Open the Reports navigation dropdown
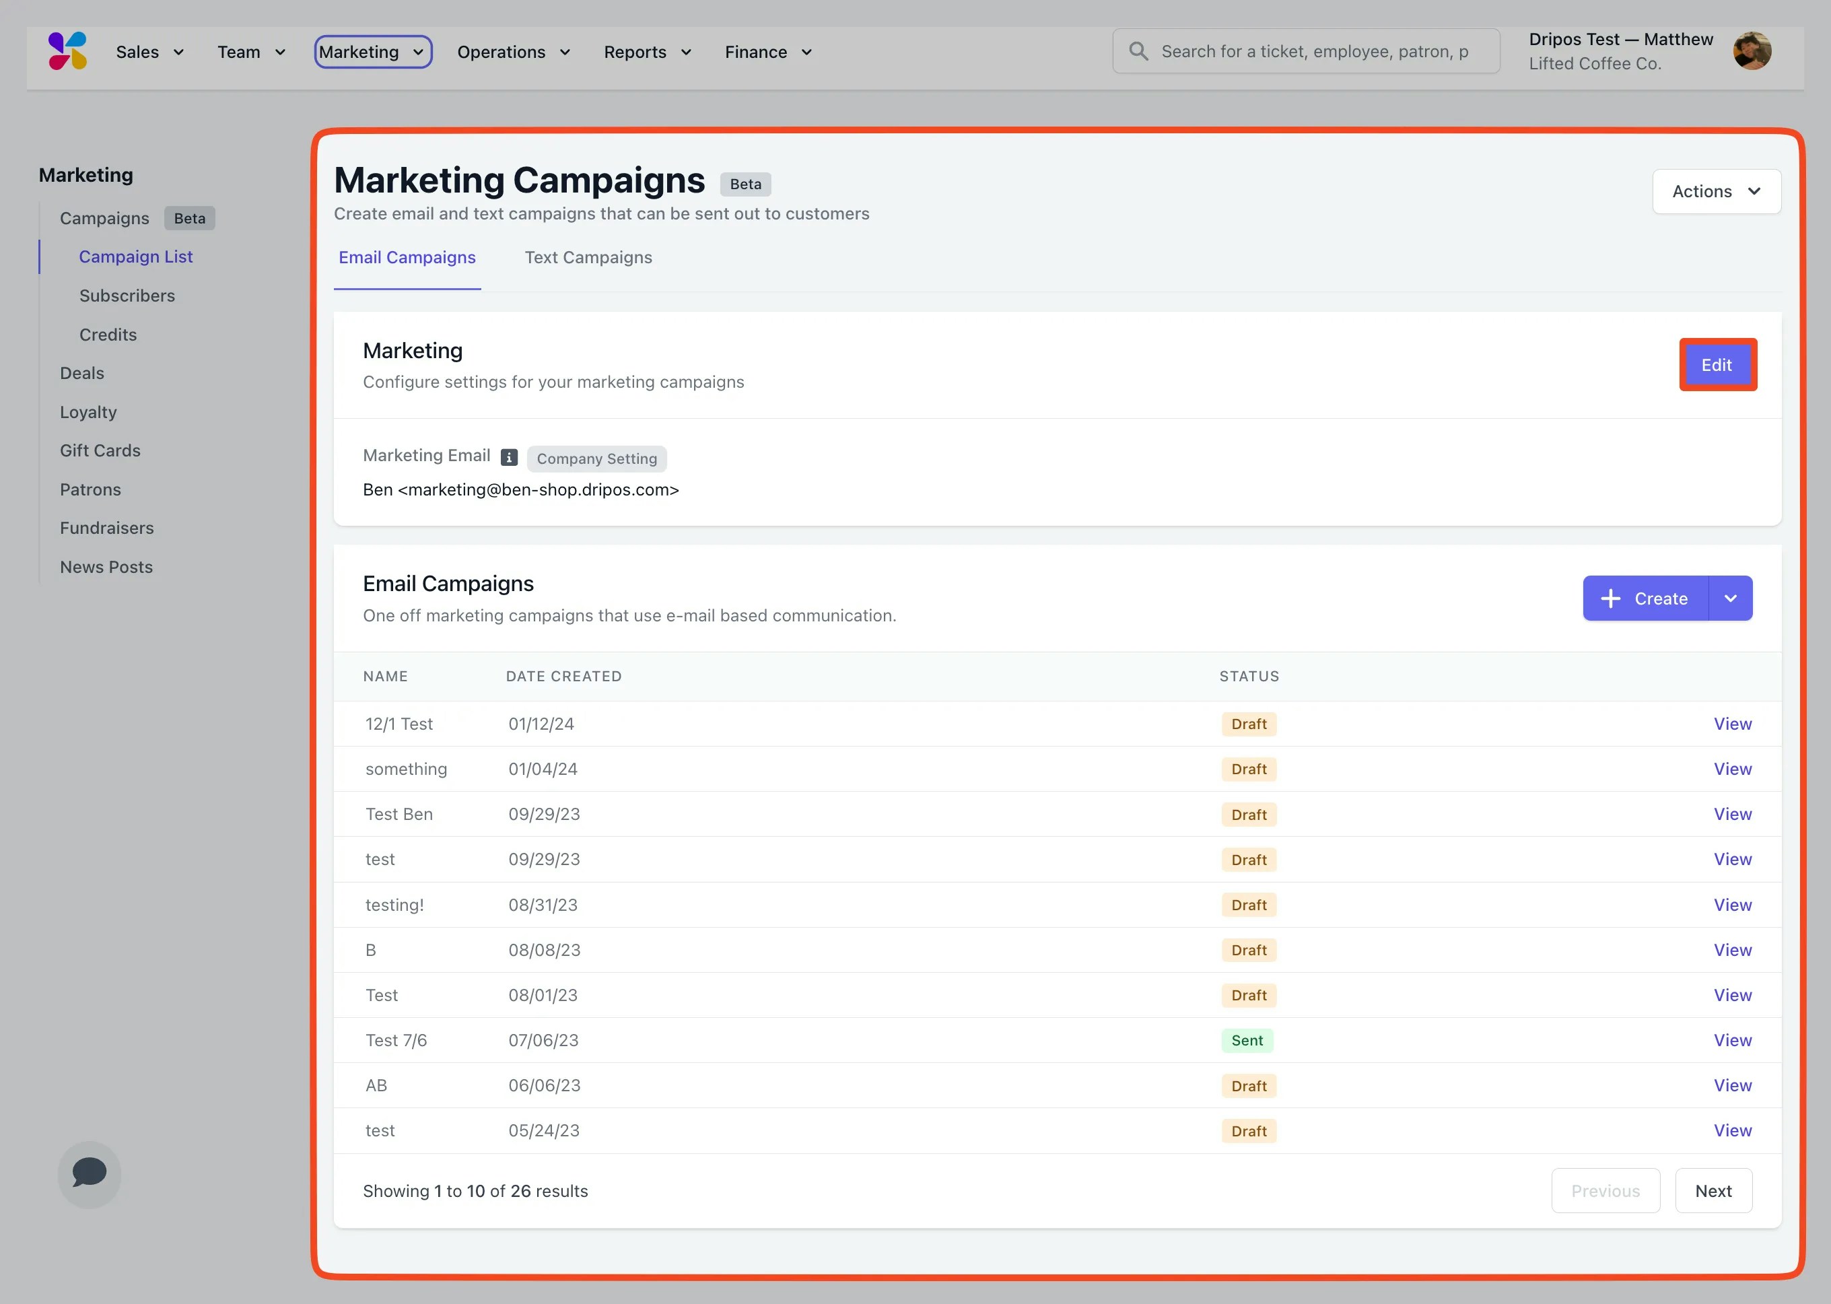The width and height of the screenshot is (1831, 1304). [x=647, y=53]
